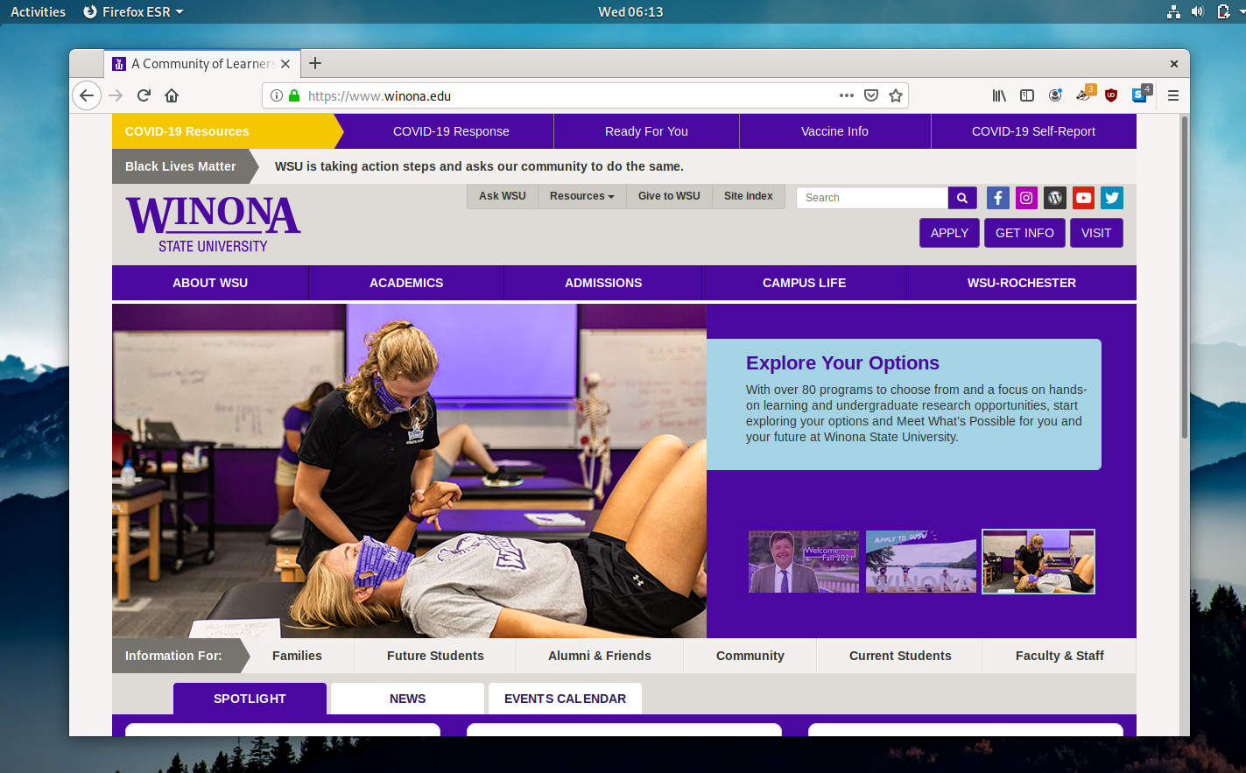Visit WSU Facebook page icon
This screenshot has height=773, width=1246.
[998, 198]
